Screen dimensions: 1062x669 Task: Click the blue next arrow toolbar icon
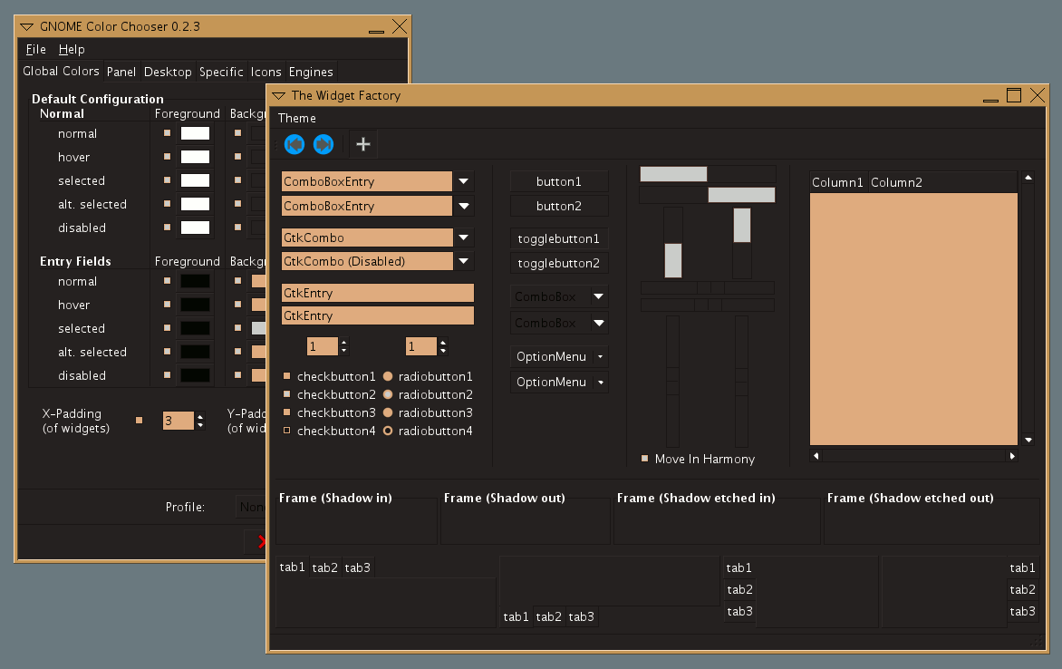pos(323,144)
